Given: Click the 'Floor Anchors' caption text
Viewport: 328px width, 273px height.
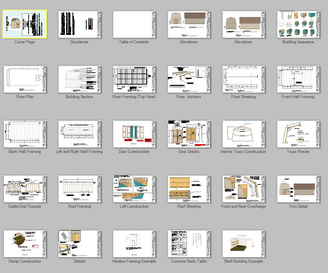Looking at the screenshot, I should (189, 96).
